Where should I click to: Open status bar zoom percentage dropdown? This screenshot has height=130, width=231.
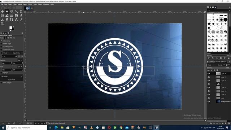pyautogui.click(x=43, y=123)
